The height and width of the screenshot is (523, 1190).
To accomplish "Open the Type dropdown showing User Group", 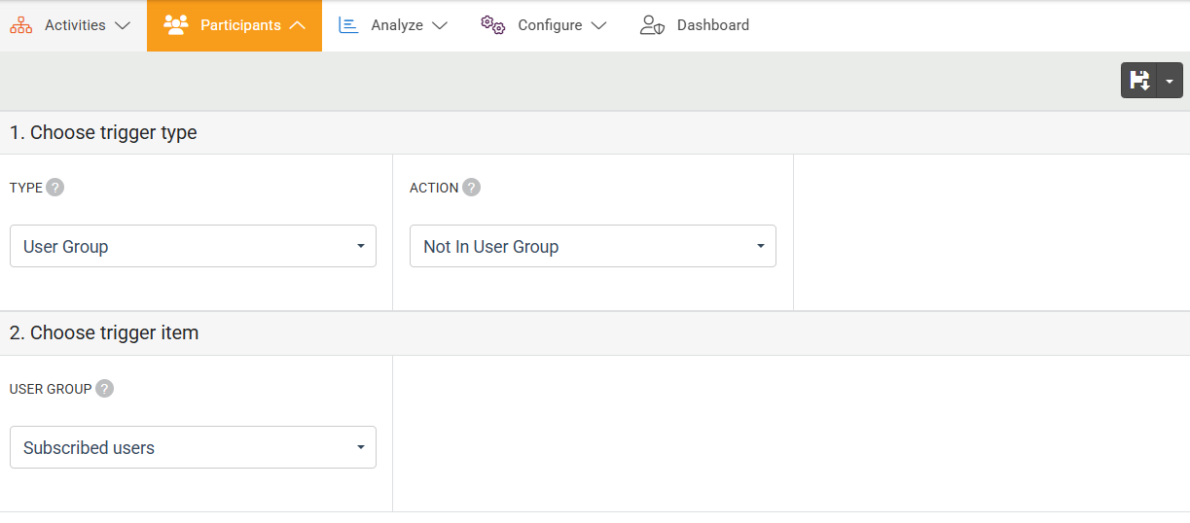I will [193, 246].
